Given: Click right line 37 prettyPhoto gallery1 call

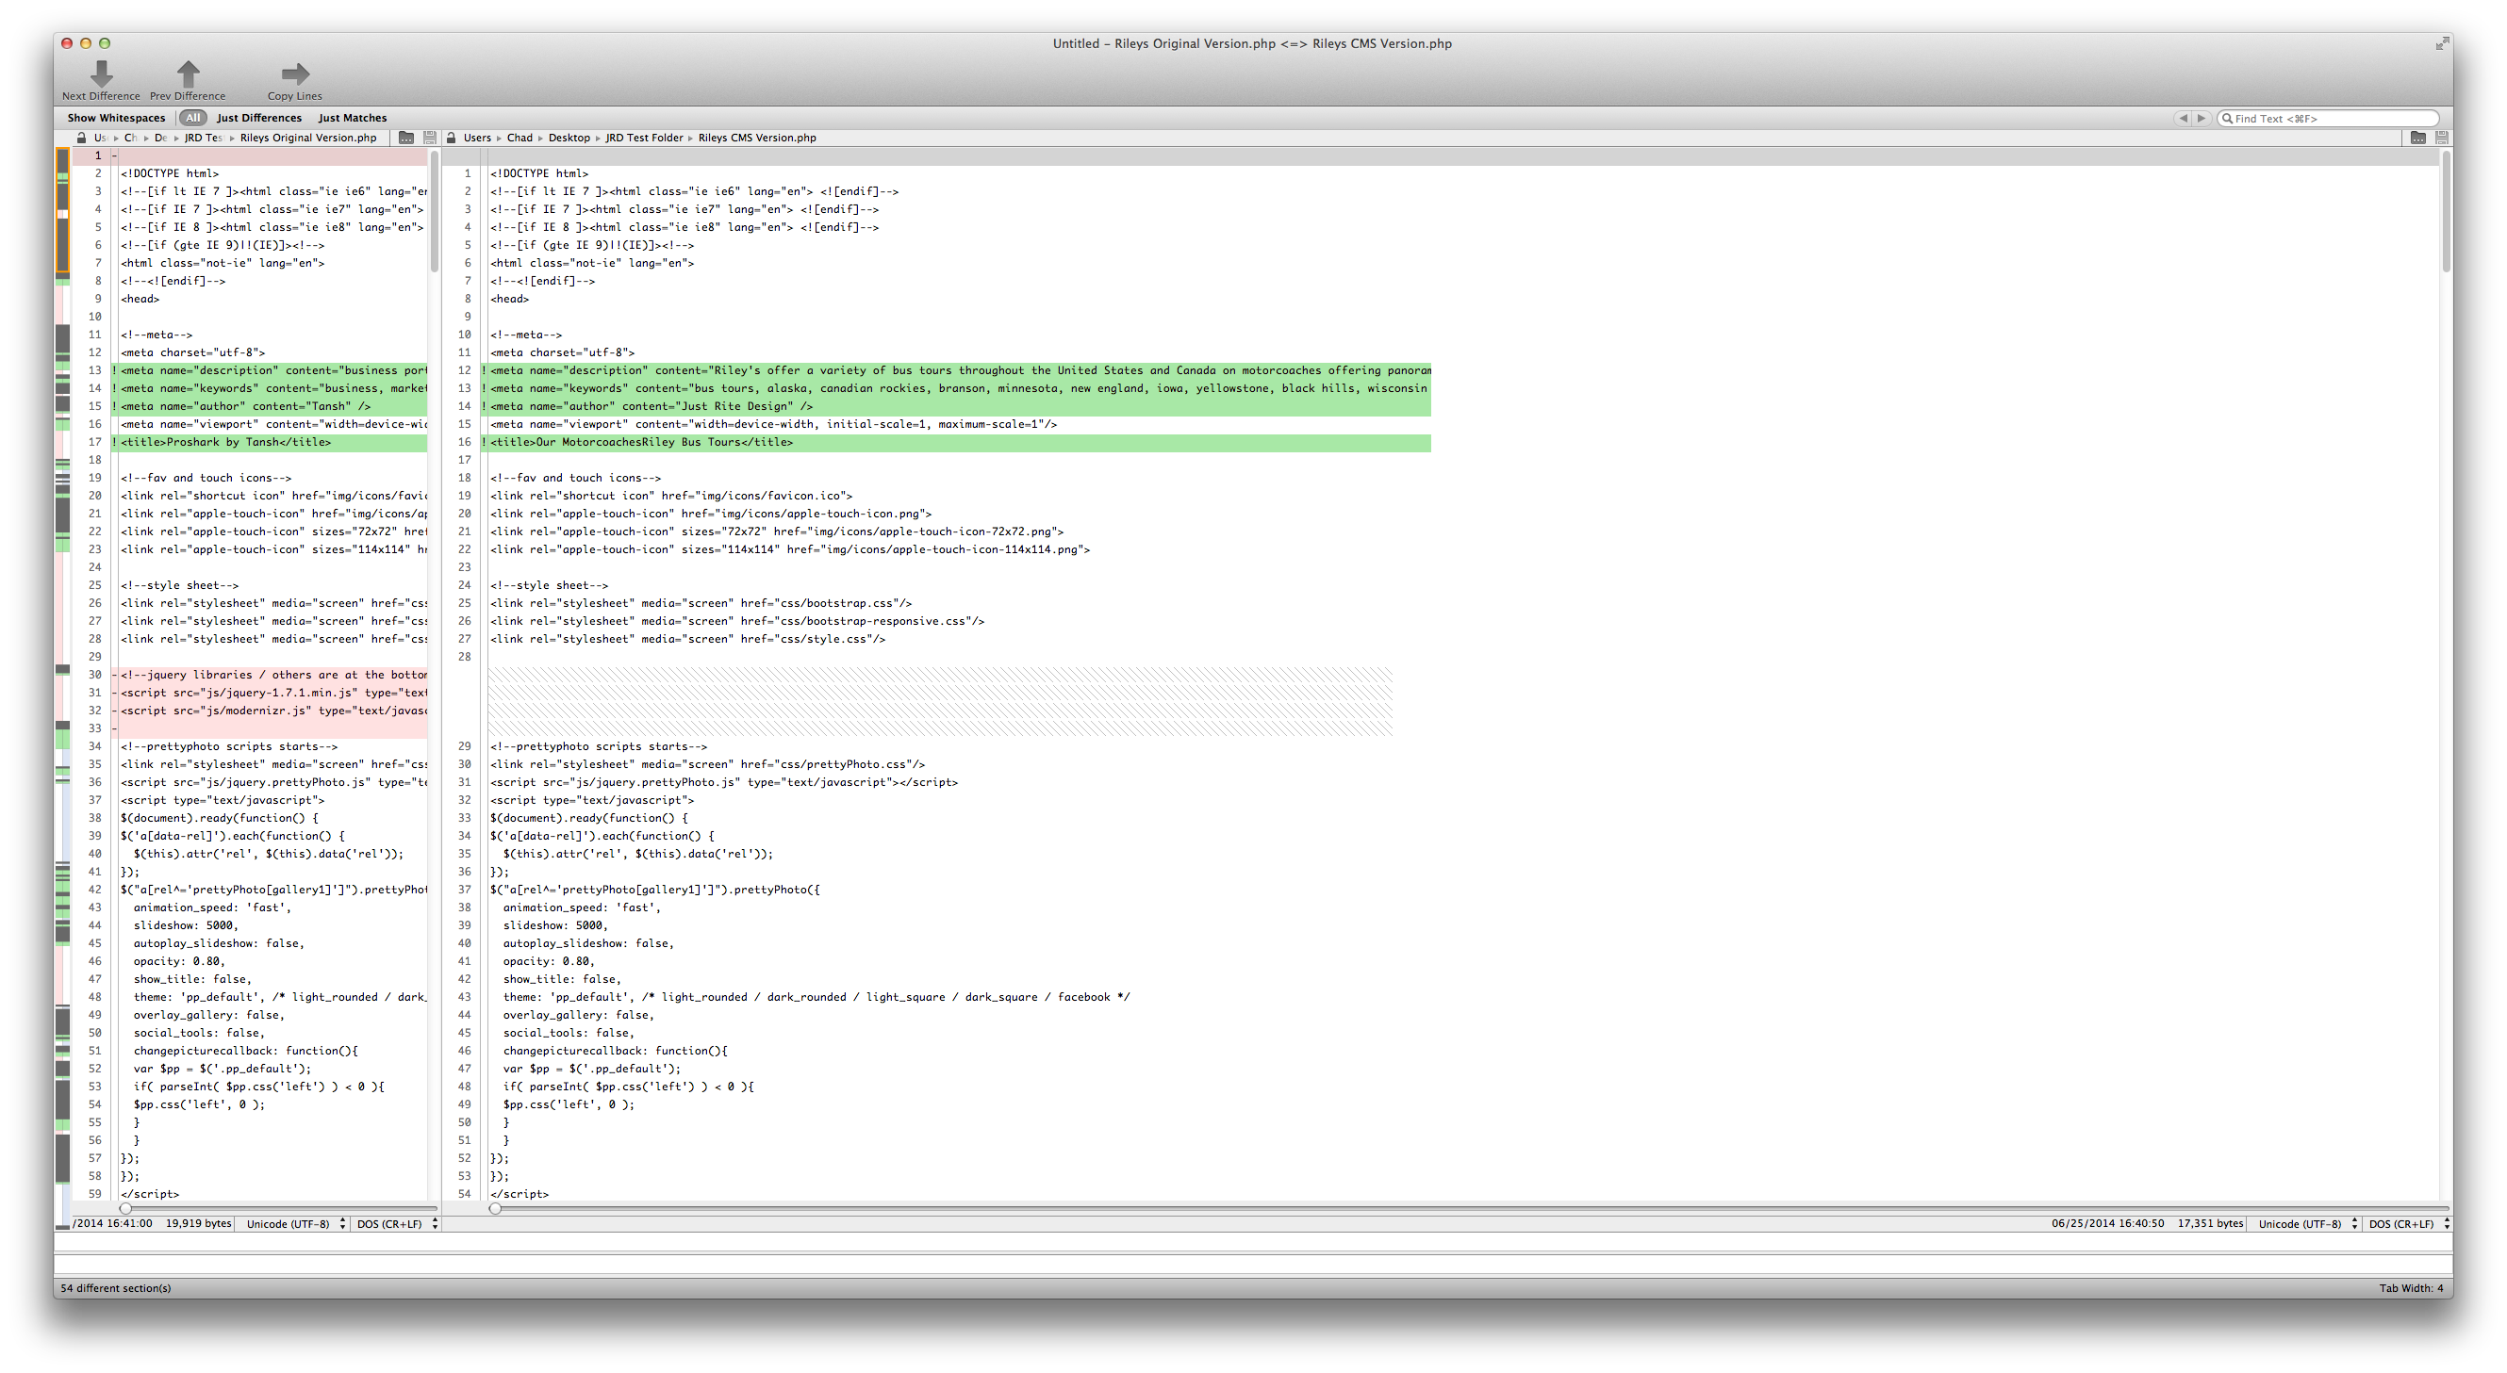Looking at the screenshot, I should [655, 890].
